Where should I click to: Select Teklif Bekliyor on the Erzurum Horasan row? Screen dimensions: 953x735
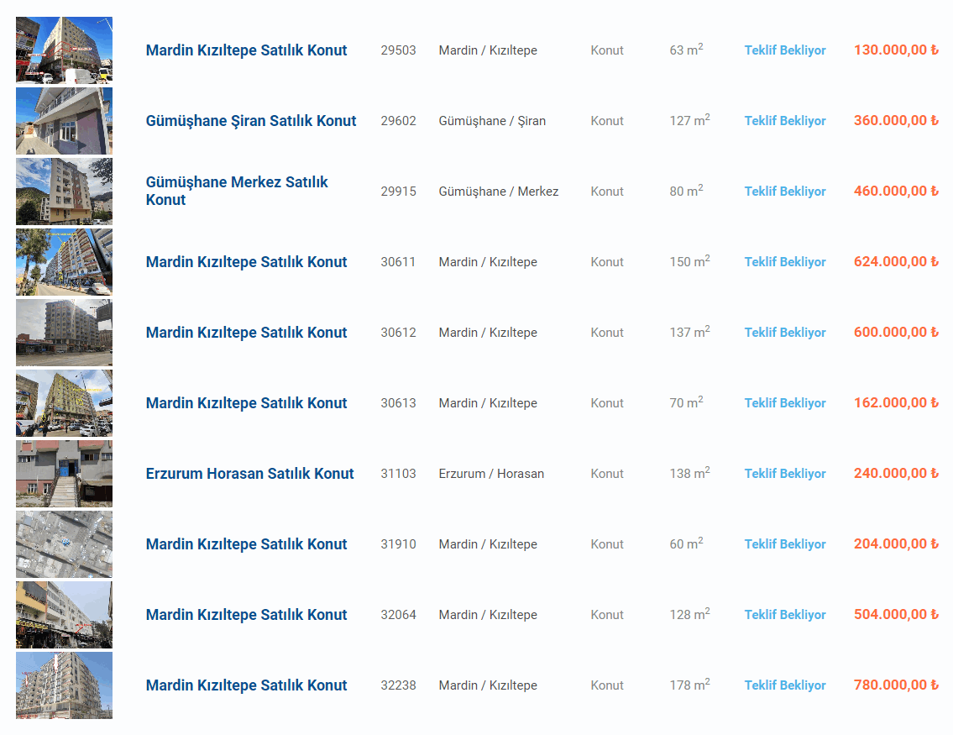[x=785, y=474]
